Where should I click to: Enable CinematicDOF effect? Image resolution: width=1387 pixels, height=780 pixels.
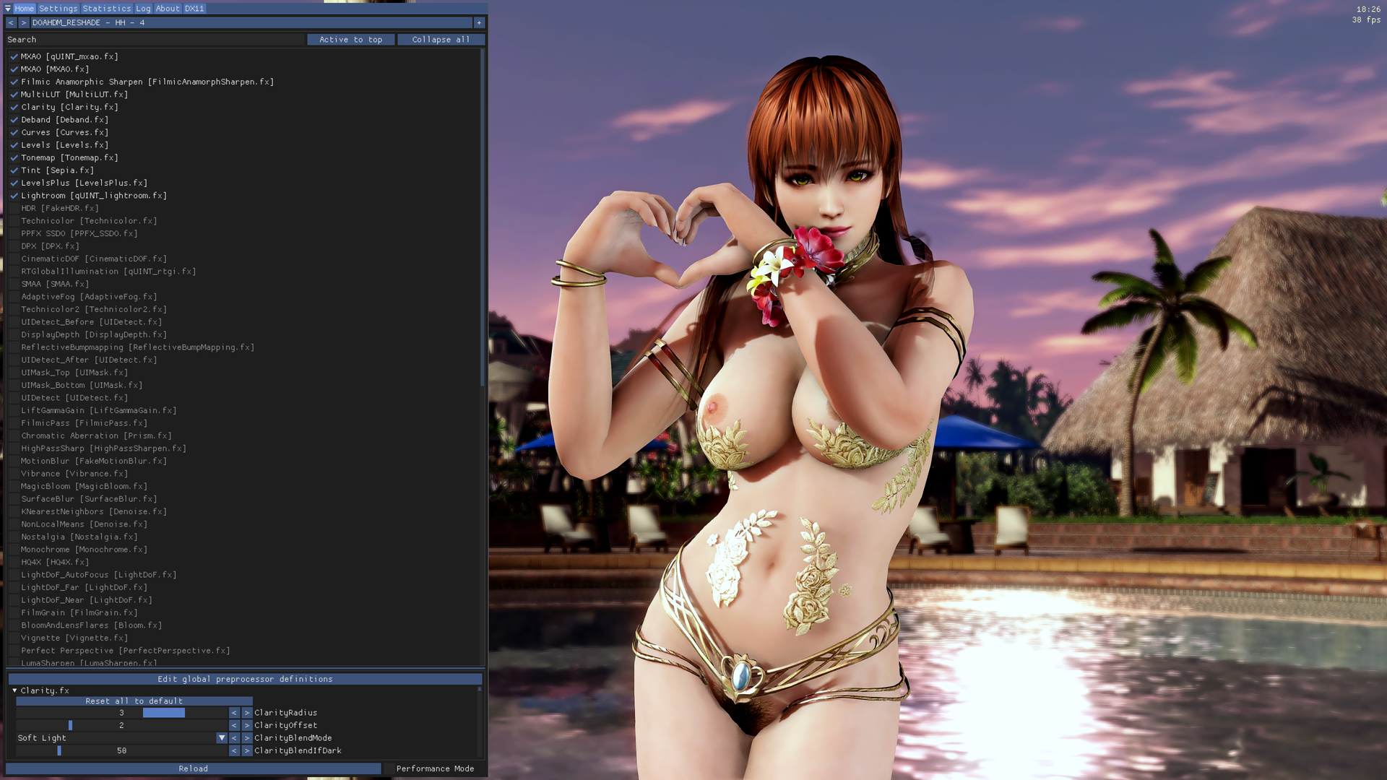click(x=14, y=259)
